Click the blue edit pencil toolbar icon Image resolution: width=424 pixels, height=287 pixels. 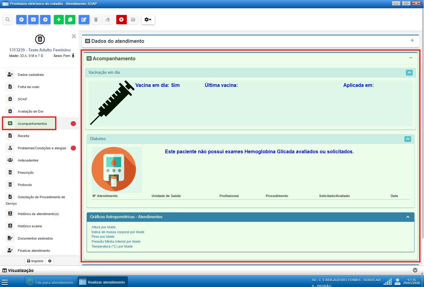(x=84, y=20)
